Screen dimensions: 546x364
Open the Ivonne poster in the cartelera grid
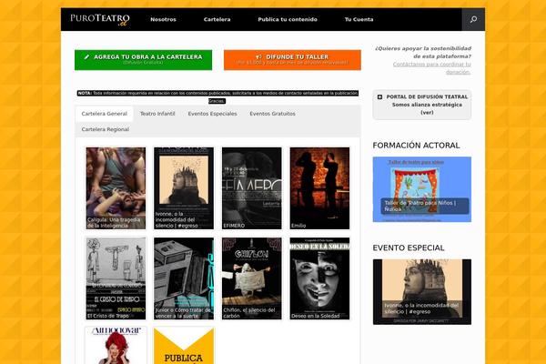pos(184,188)
